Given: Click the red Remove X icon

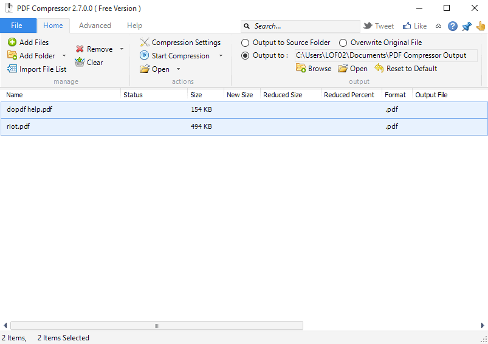Looking at the screenshot, I should point(80,49).
